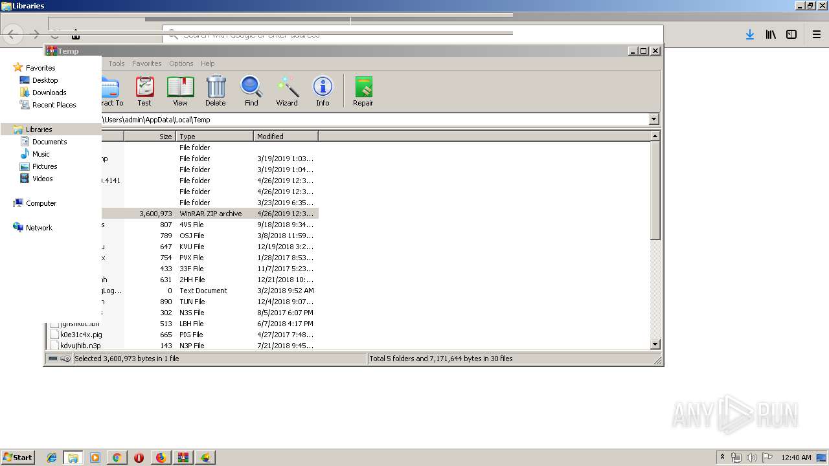
Task: Open Firefox hamburger menu
Action: (x=817, y=35)
